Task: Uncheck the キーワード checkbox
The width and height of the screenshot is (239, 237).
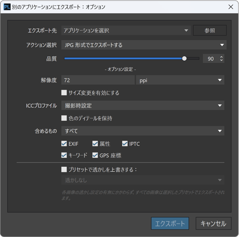Action: coord(64,155)
